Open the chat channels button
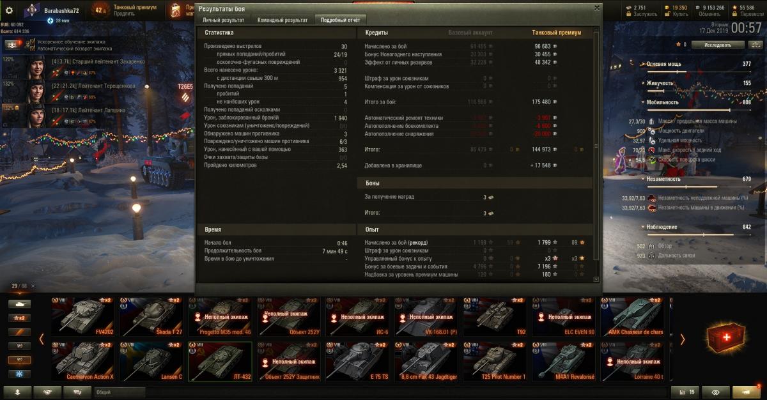The width and height of the screenshot is (767, 400). (77, 392)
